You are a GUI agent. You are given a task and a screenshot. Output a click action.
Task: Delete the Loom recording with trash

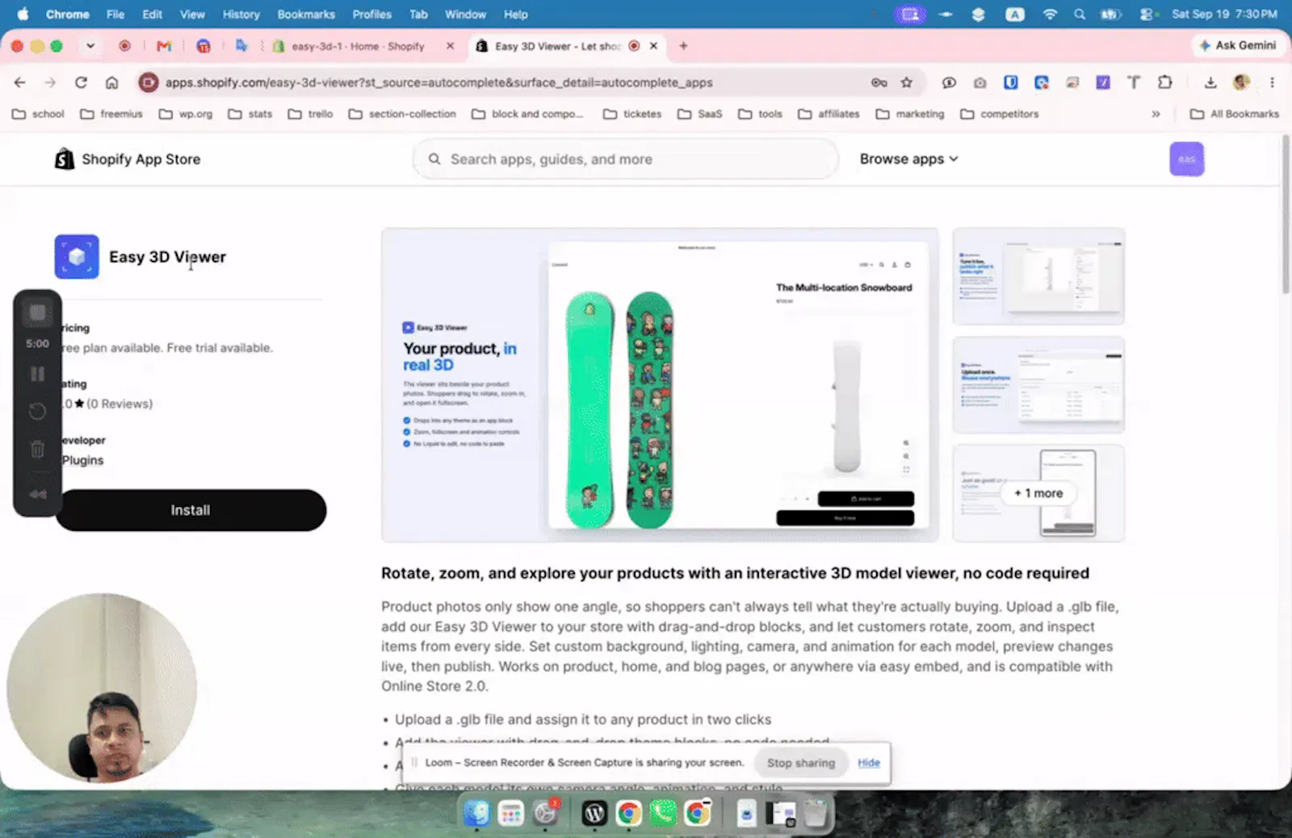[x=37, y=449]
